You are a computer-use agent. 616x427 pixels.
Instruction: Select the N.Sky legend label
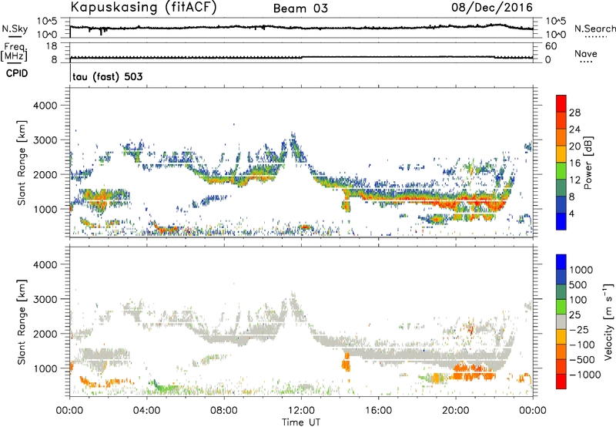pyautogui.click(x=15, y=29)
